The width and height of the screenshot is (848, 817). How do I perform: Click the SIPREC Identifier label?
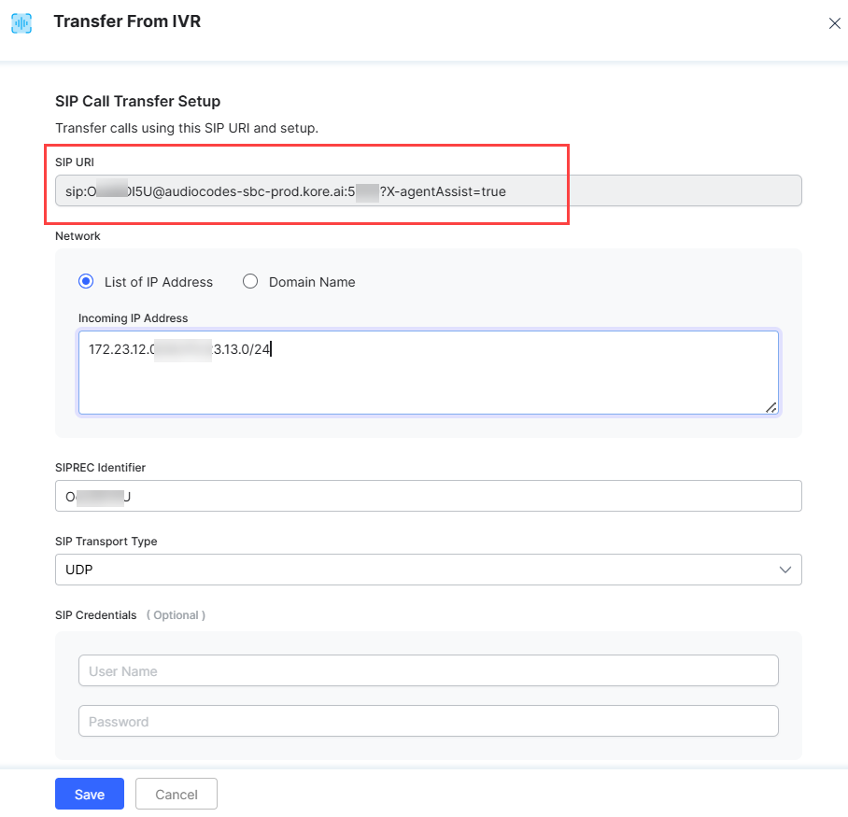(100, 467)
